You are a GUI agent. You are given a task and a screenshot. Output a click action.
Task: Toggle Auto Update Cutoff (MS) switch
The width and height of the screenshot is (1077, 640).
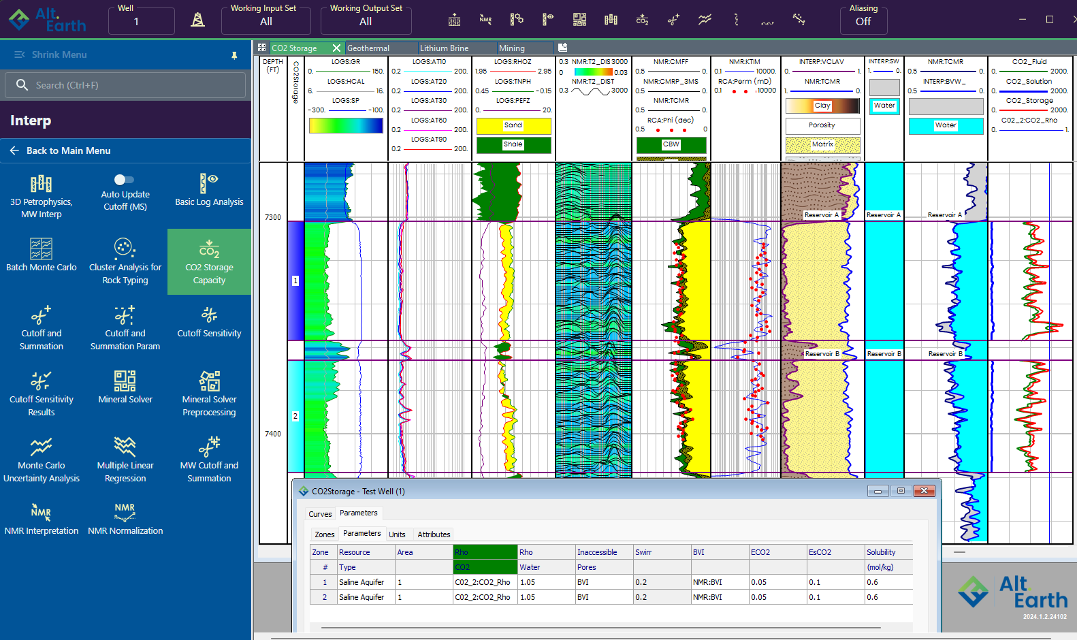click(x=124, y=180)
